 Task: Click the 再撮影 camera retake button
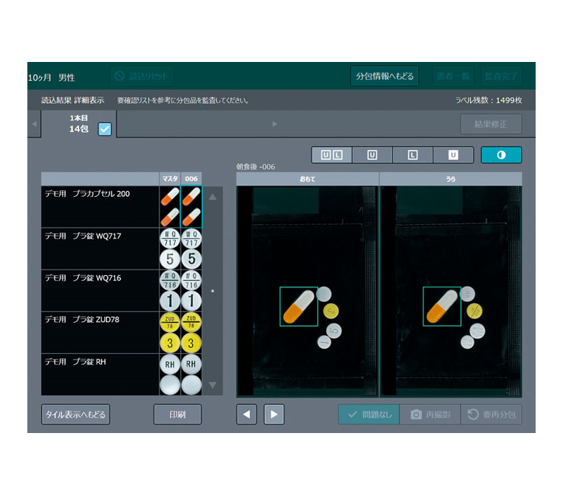[x=430, y=414]
